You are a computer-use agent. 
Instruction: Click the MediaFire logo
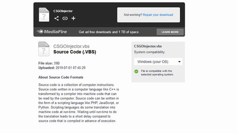[51, 32]
